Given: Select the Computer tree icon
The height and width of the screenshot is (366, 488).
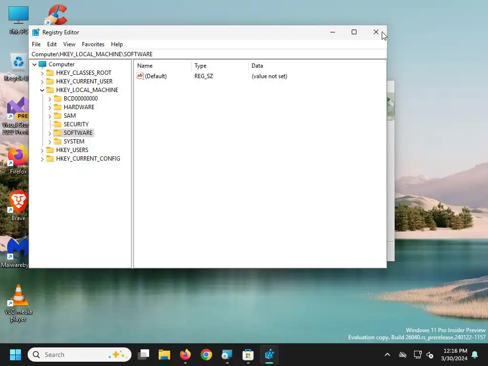Looking at the screenshot, I should click(x=42, y=64).
